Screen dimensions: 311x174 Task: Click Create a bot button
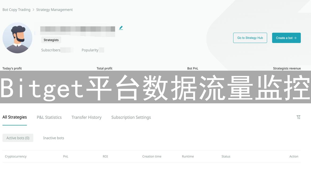pyautogui.click(x=286, y=38)
